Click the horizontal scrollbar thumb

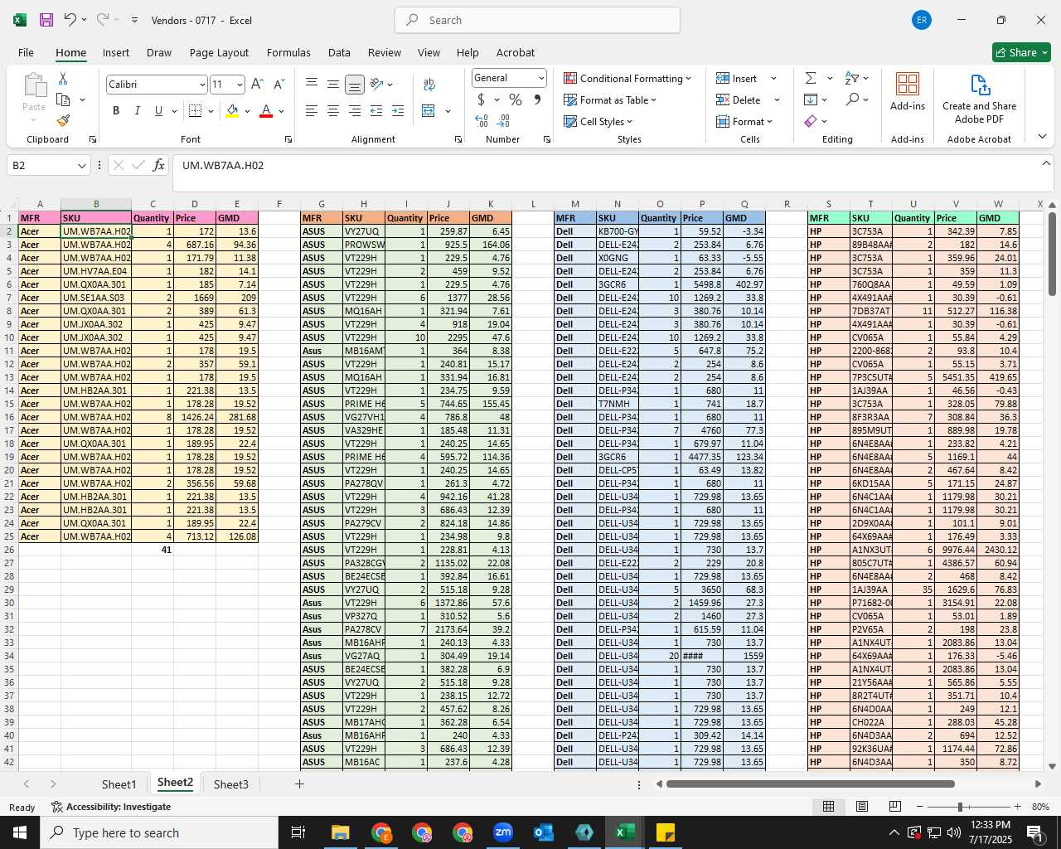pyautogui.click(x=810, y=784)
